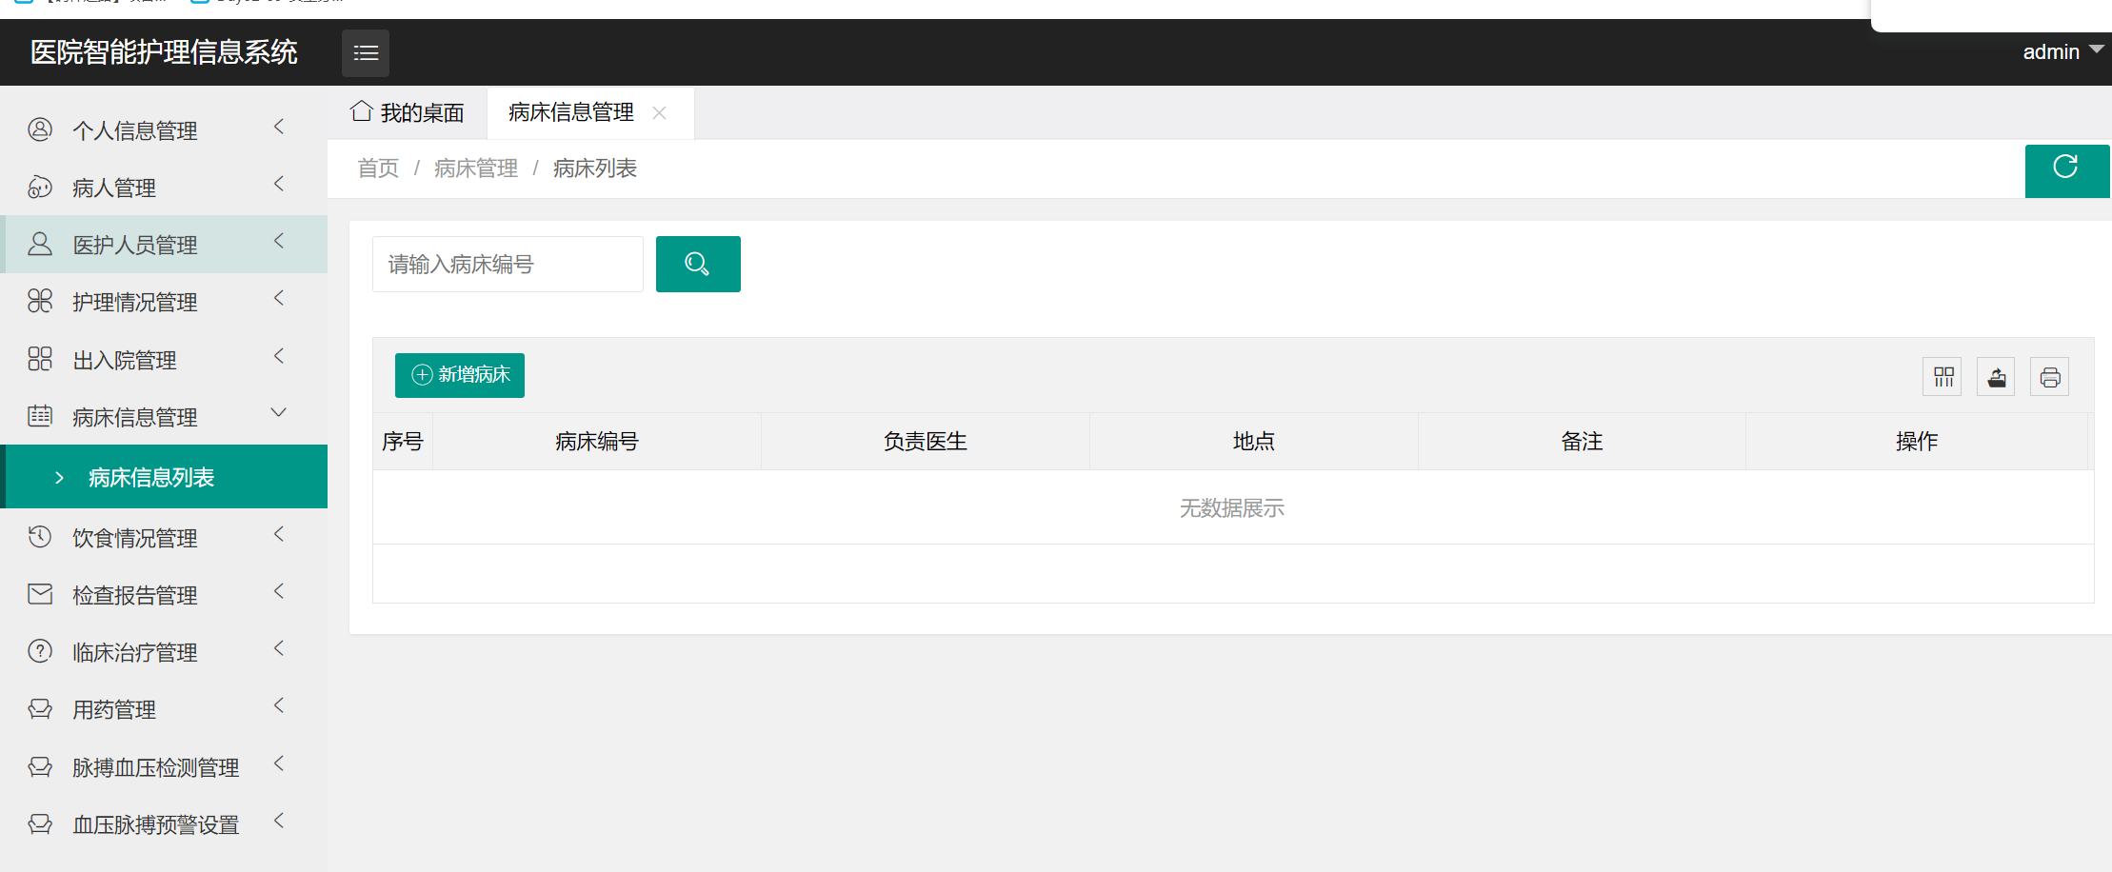2112x872 pixels.
Task: Open the admin user dropdown
Action: pyautogui.click(x=2062, y=51)
